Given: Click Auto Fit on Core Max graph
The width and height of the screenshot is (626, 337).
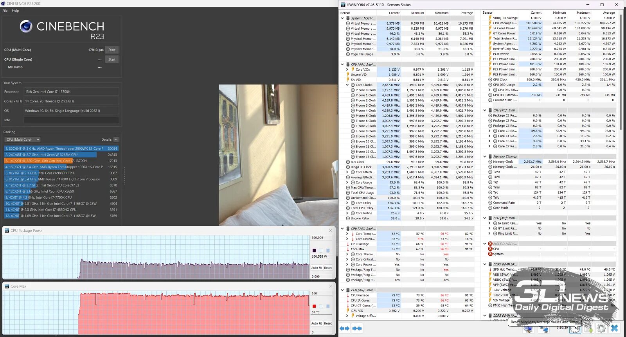Looking at the screenshot, I should pyautogui.click(x=317, y=323).
